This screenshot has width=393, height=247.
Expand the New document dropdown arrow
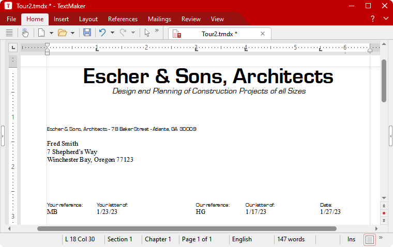51,33
